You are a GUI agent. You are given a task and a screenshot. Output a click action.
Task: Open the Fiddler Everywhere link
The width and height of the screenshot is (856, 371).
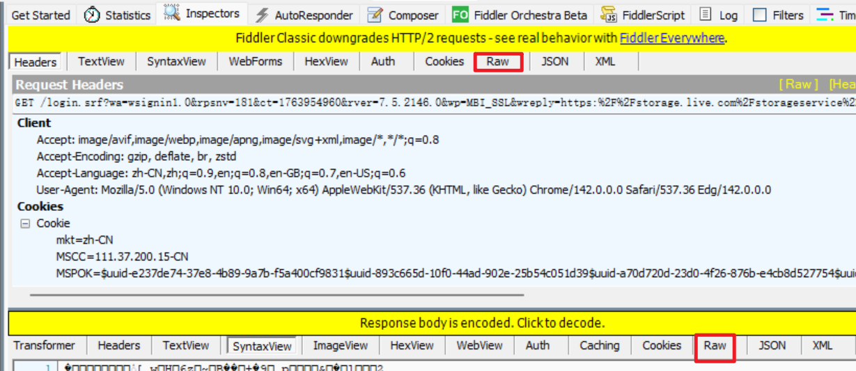click(671, 38)
